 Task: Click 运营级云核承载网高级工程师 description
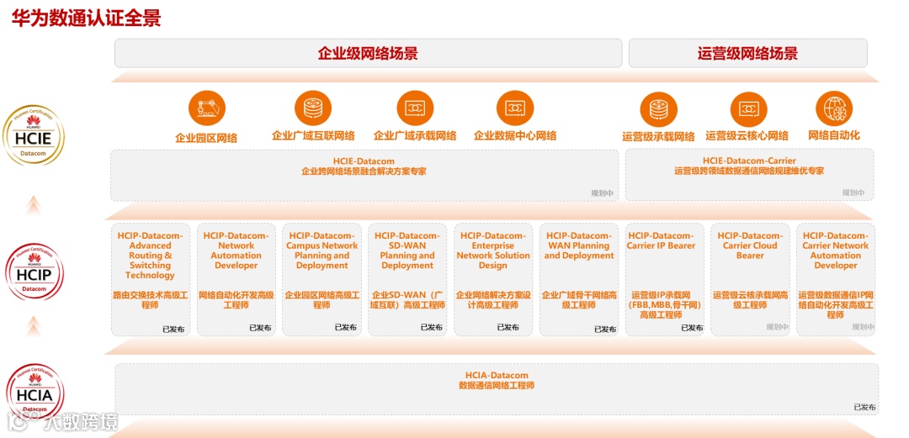pos(750,300)
